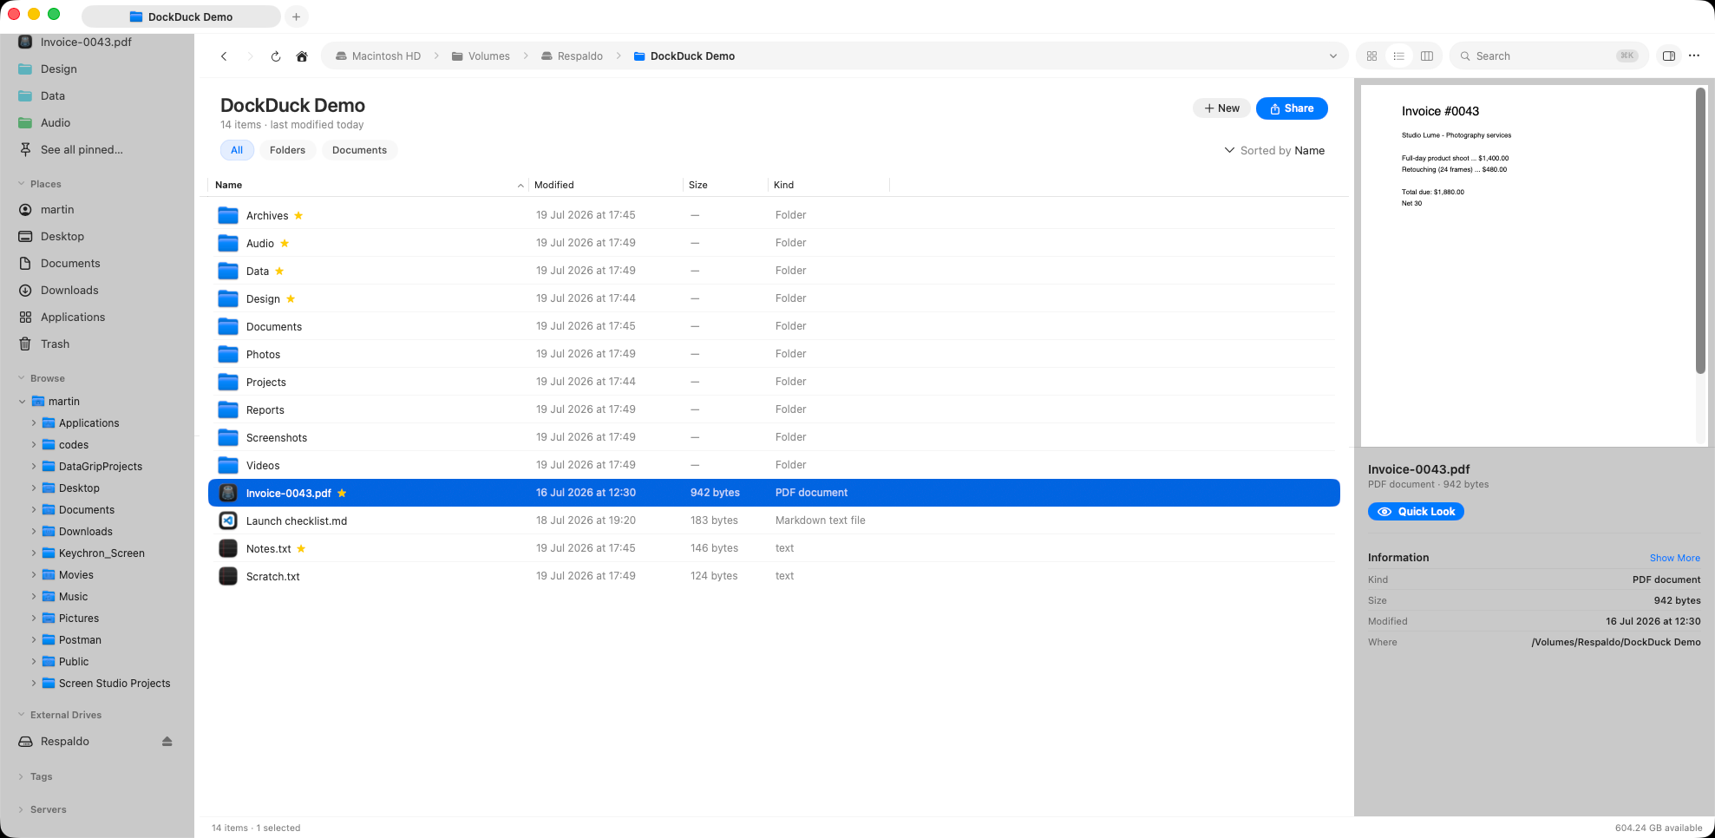Collapse the Browse section
The height and width of the screenshot is (838, 1715).
pos(22,378)
